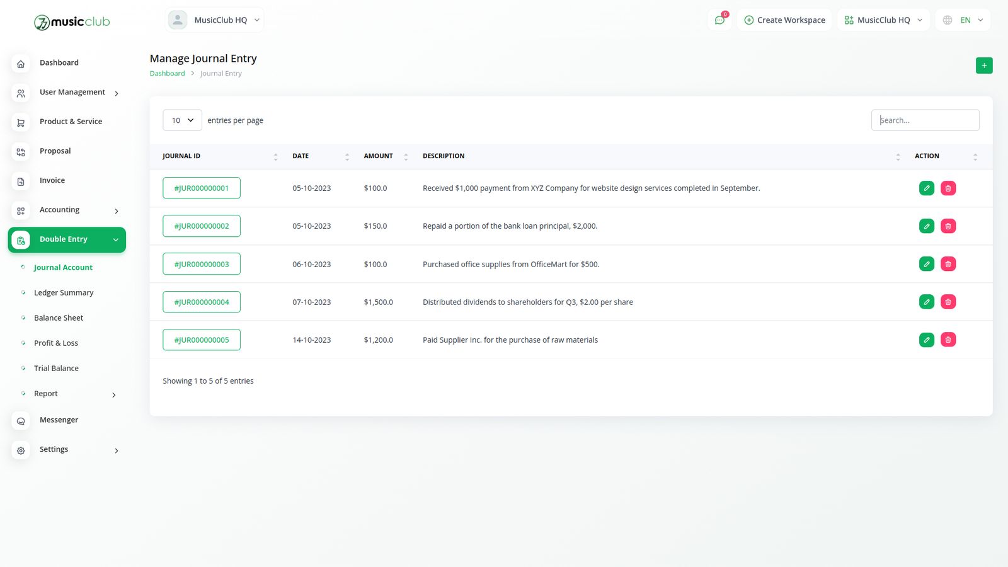
Task: Delete journal entry #JUR000000001
Action: coord(948,188)
